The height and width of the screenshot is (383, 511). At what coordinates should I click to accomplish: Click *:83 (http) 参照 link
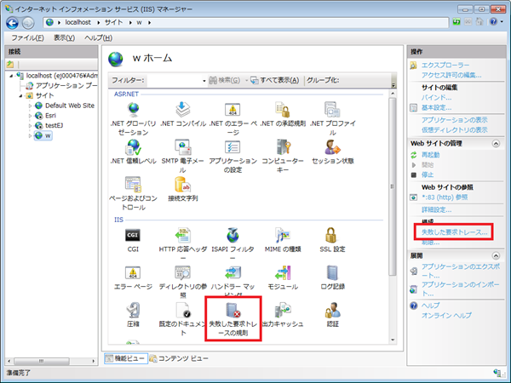click(x=445, y=197)
